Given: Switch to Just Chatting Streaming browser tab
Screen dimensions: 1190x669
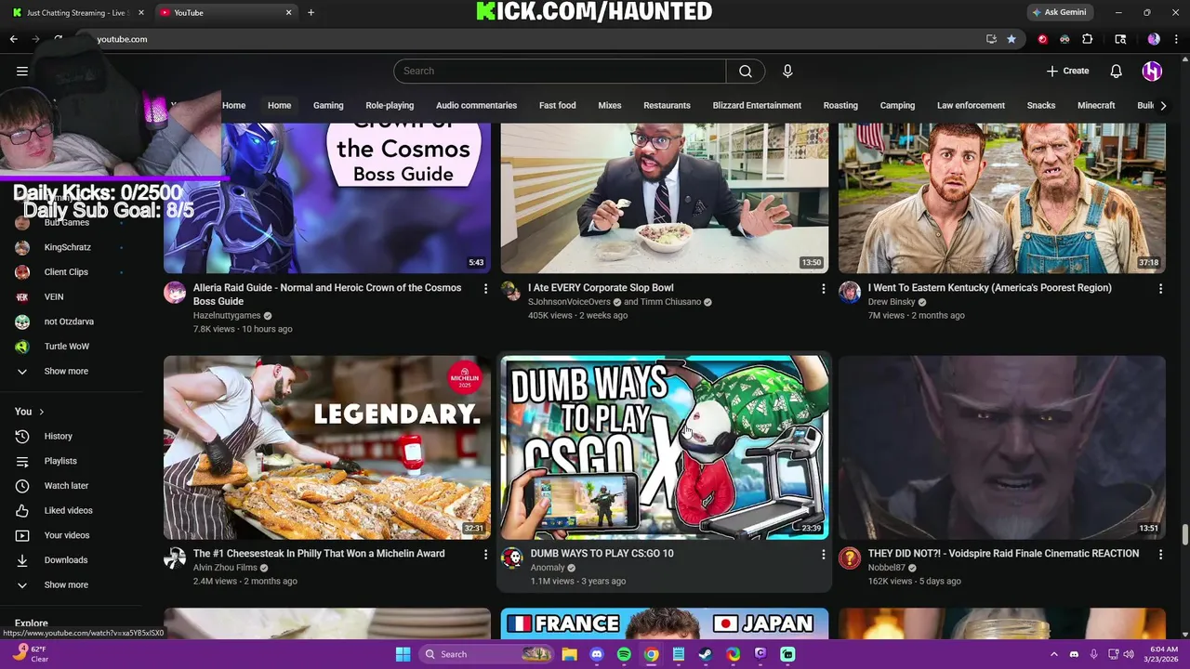Looking at the screenshot, I should click(76, 13).
